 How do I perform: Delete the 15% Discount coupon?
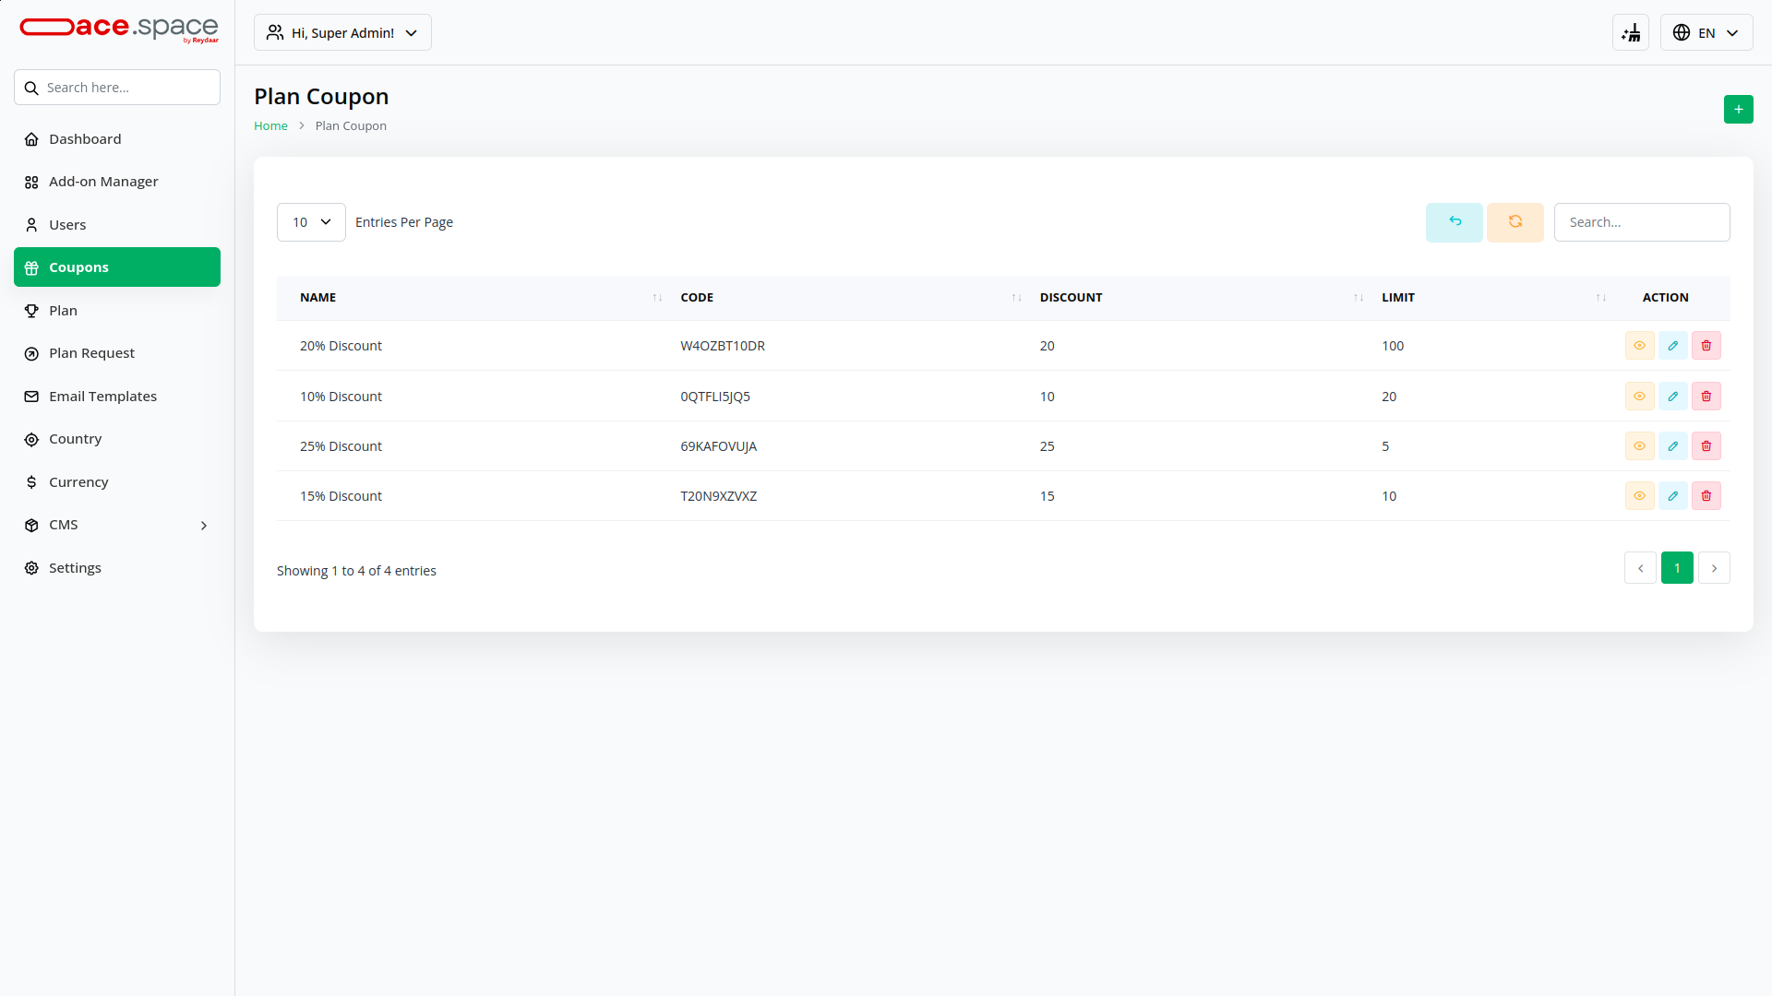[1706, 496]
